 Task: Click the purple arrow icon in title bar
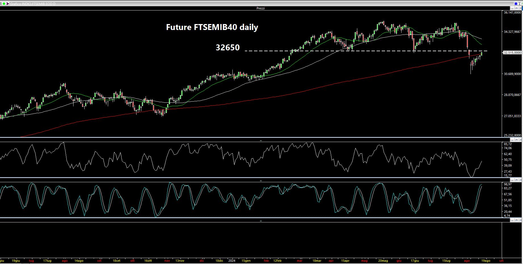8,4
